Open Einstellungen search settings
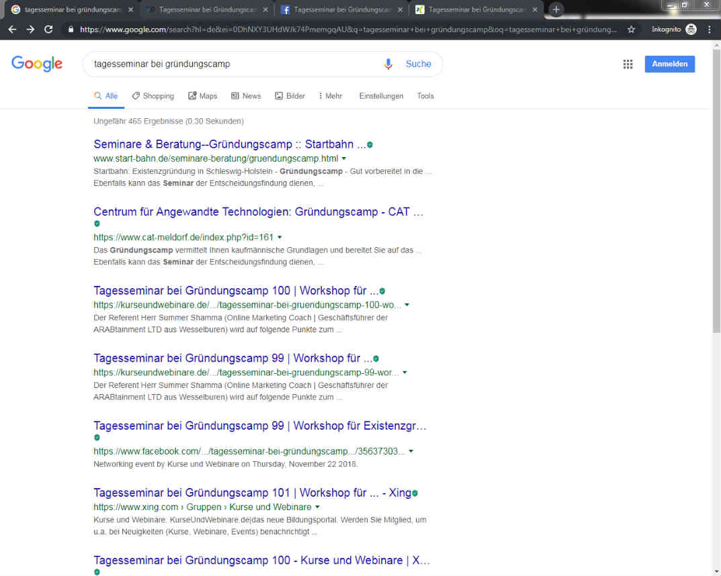The image size is (721, 576). (x=381, y=96)
